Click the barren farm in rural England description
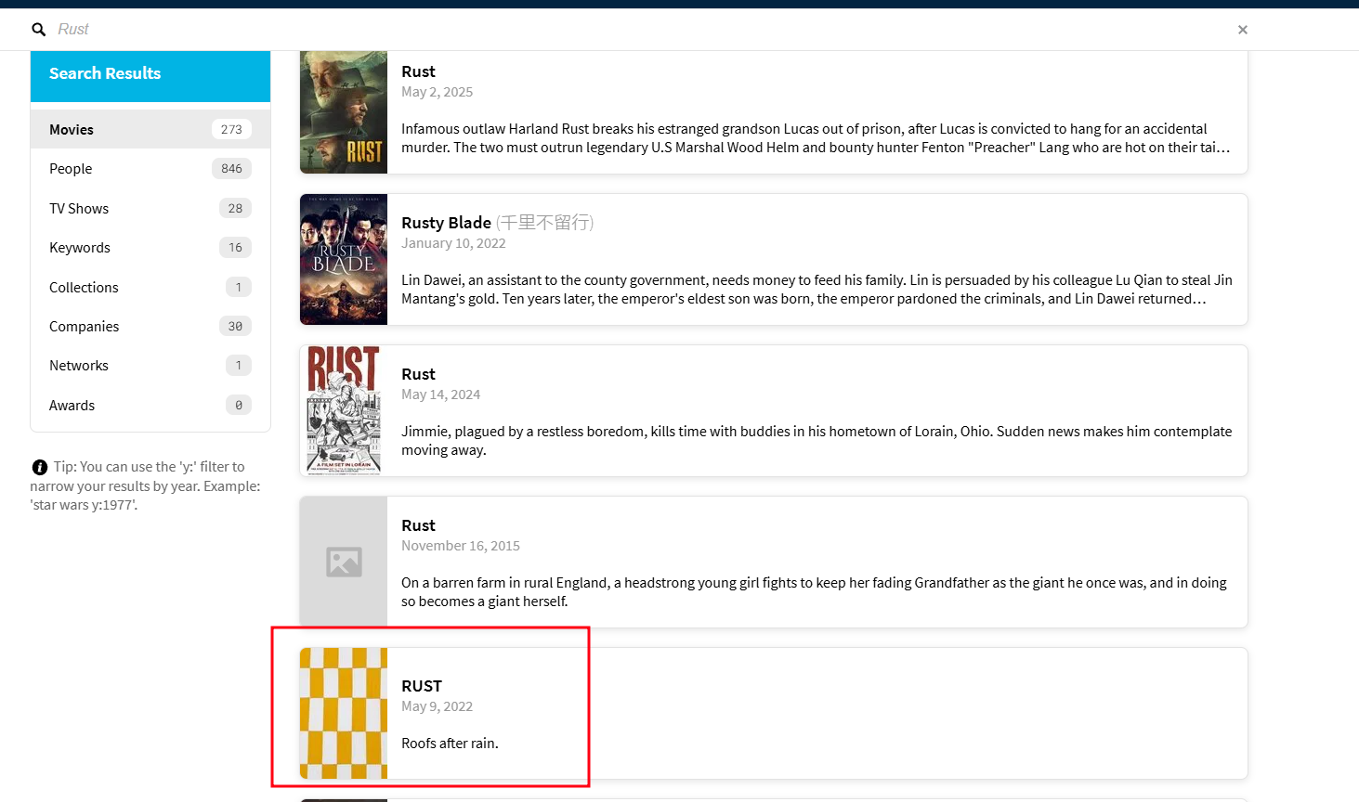The image size is (1359, 802). click(814, 592)
